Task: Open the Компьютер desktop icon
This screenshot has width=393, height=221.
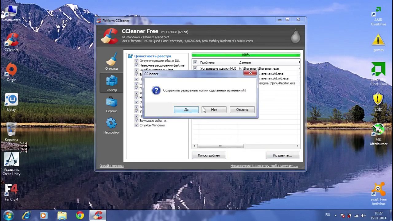Action: pos(11,14)
